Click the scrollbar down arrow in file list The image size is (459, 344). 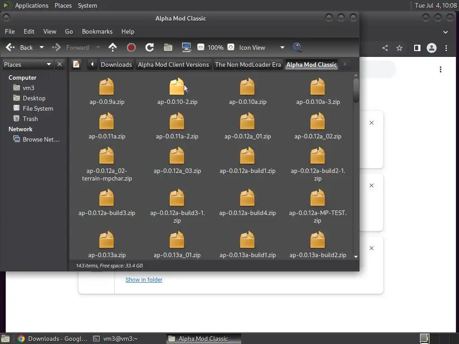pyautogui.click(x=356, y=257)
